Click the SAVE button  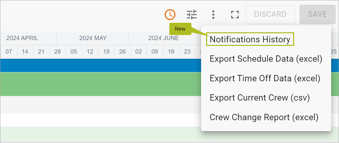(317, 14)
